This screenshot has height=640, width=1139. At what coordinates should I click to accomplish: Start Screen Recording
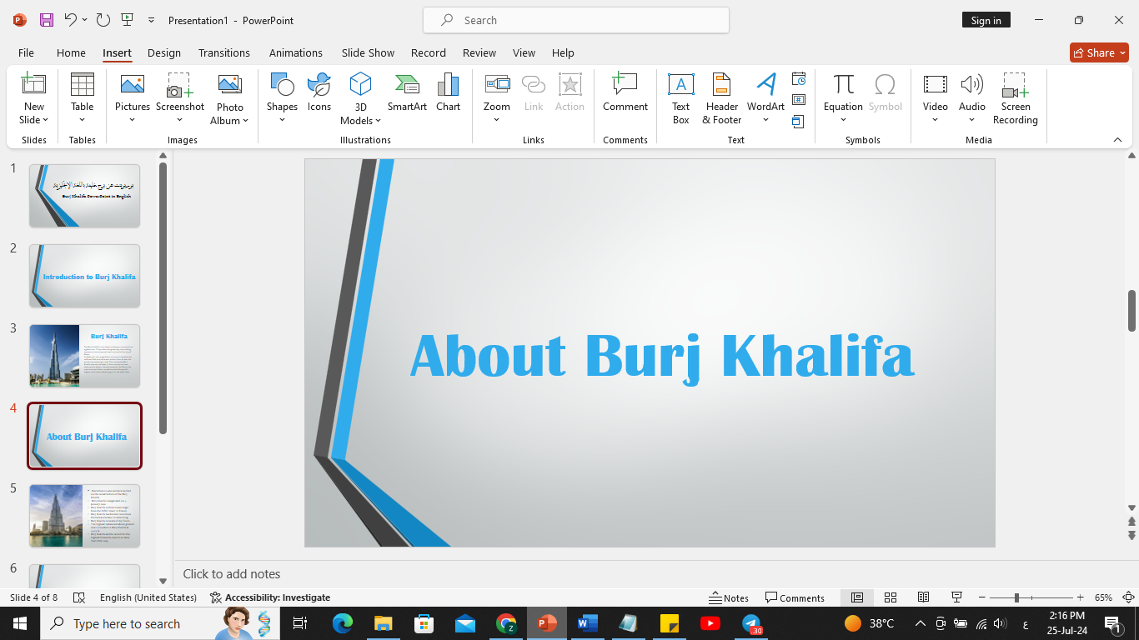[1016, 98]
